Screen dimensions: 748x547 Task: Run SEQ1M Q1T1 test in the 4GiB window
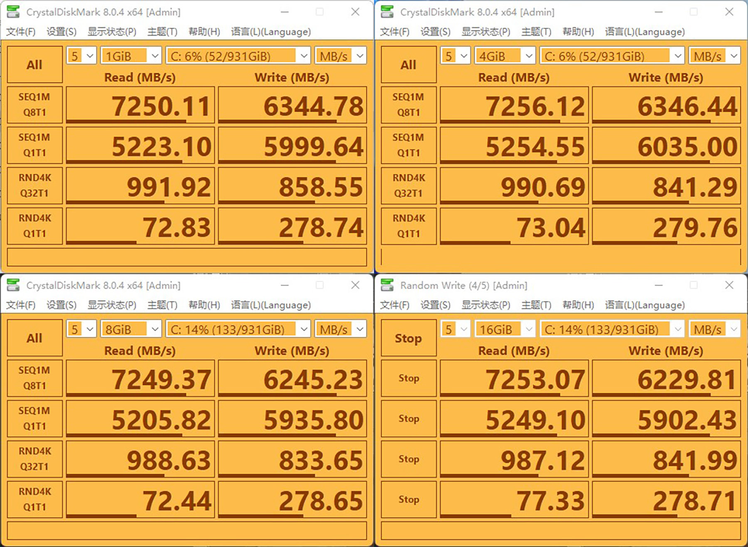pyautogui.click(x=408, y=145)
